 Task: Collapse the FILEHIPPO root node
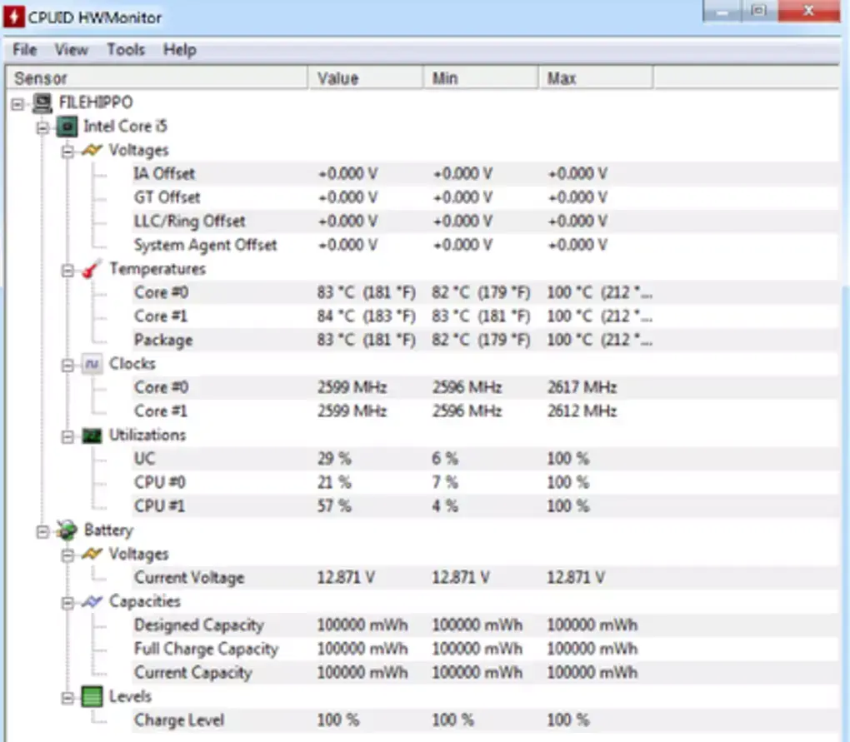click(17, 103)
